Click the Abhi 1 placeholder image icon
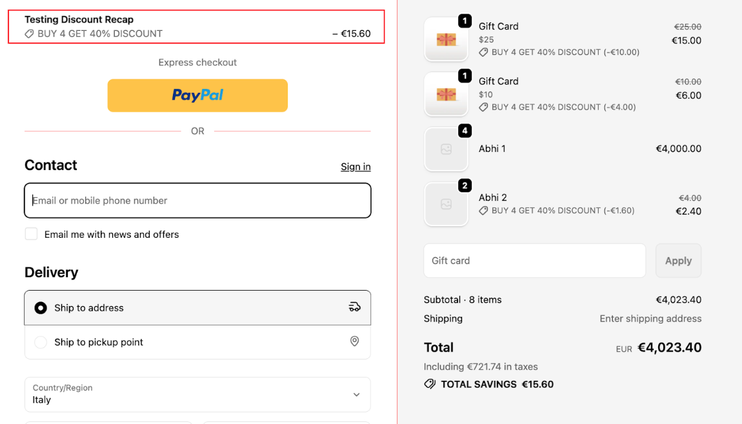 tap(446, 149)
